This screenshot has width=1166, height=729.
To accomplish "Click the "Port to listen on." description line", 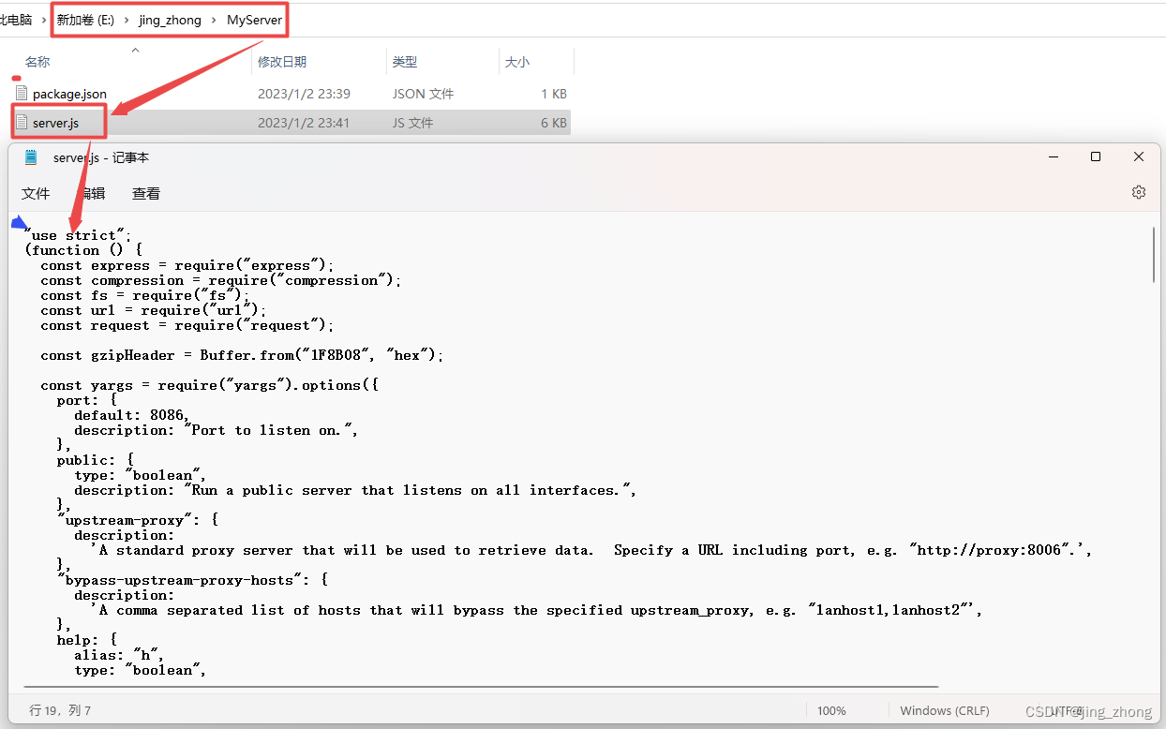I will (217, 430).
